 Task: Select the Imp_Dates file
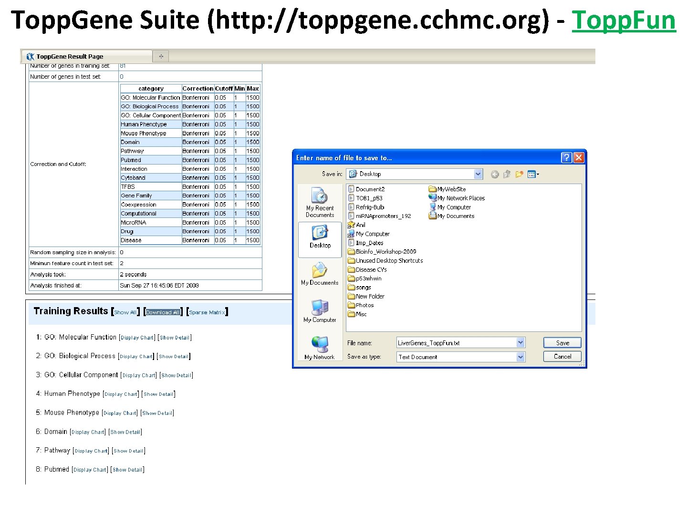click(x=365, y=243)
